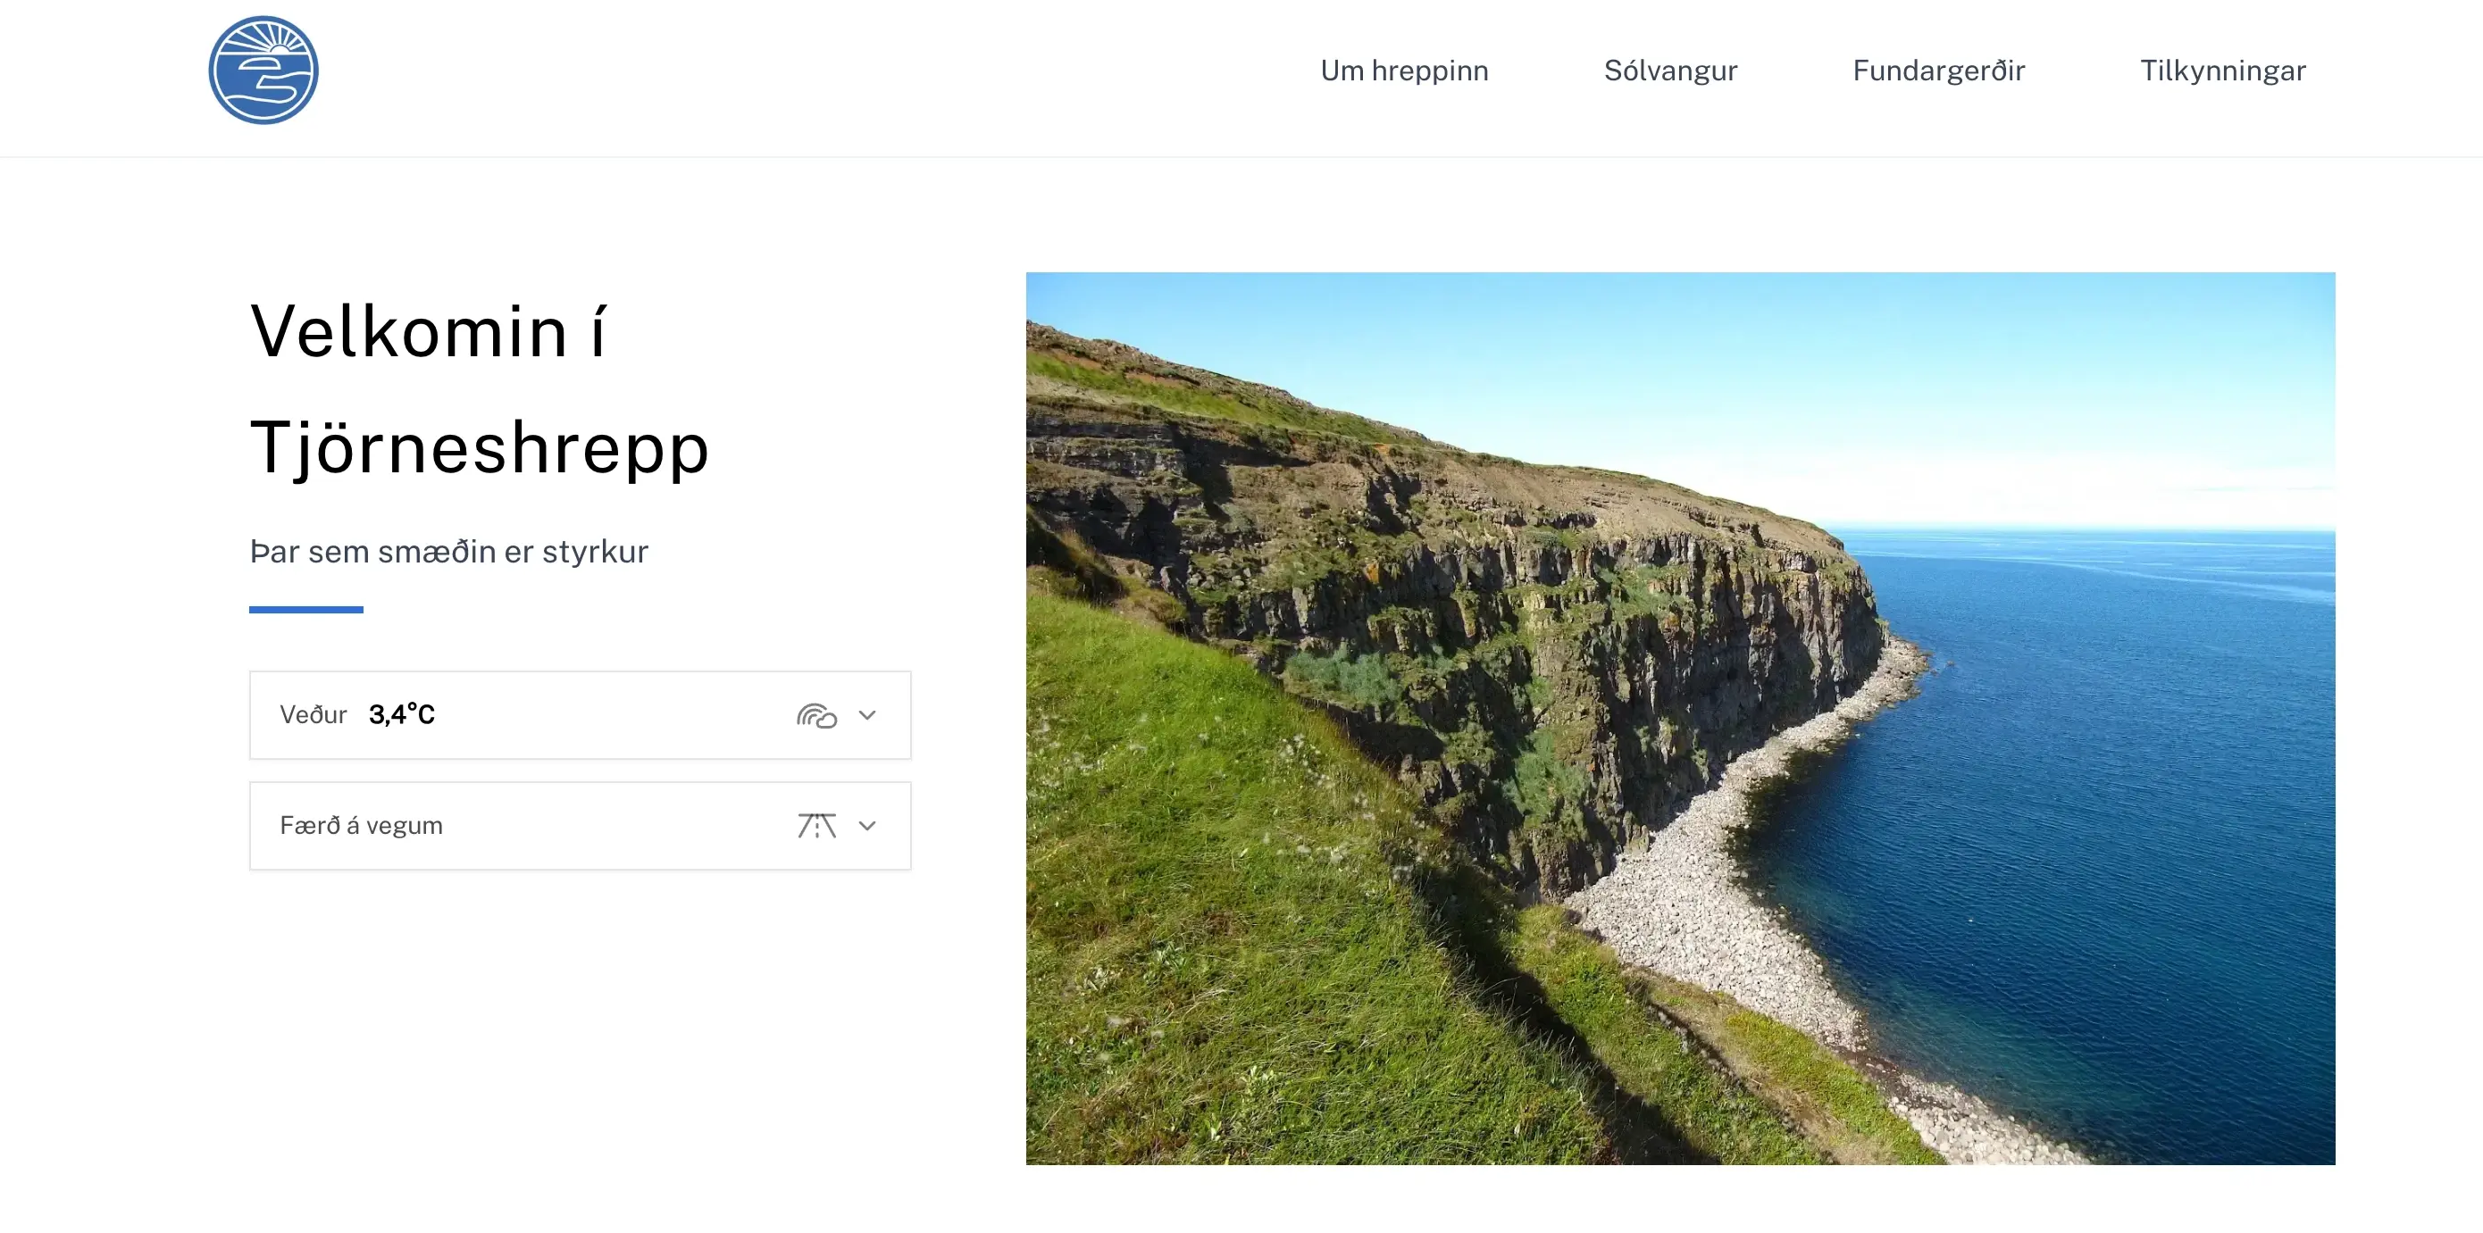Open the Um hreppinn menu item

(x=1404, y=70)
